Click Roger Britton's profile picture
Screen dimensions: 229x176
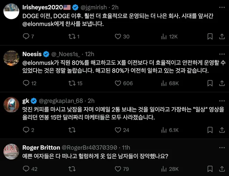coord(11,151)
